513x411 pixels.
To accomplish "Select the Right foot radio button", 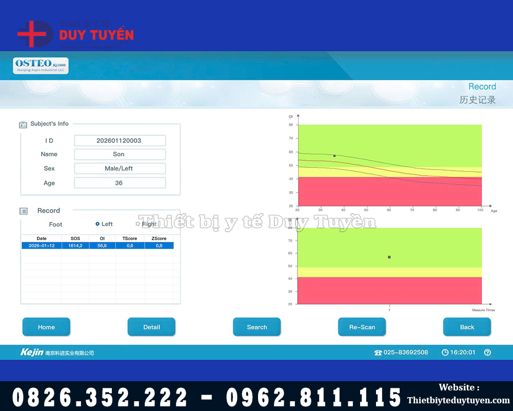I will [137, 224].
